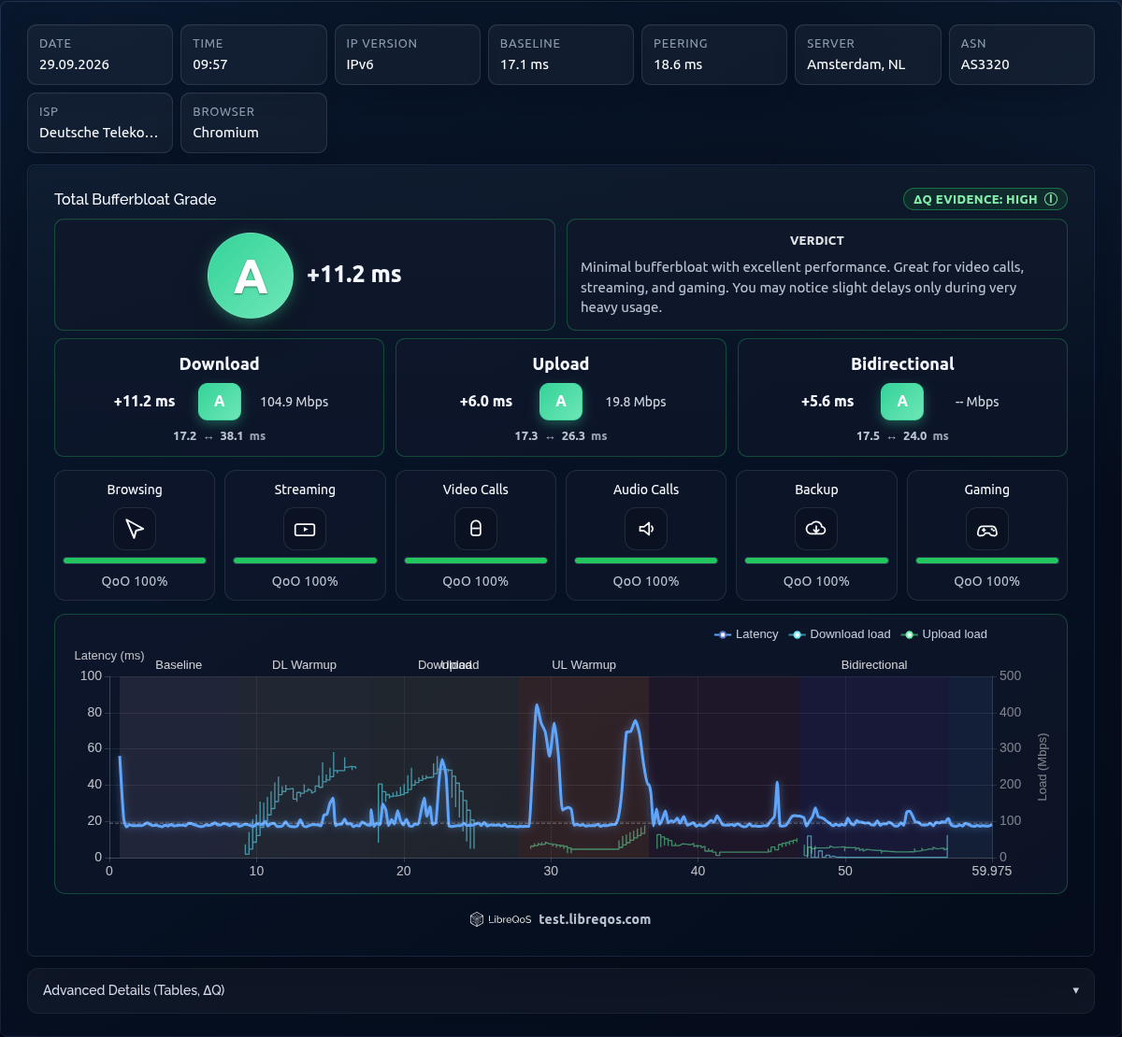1122x1037 pixels.
Task: Click the Video Calls icon
Action: pos(475,529)
